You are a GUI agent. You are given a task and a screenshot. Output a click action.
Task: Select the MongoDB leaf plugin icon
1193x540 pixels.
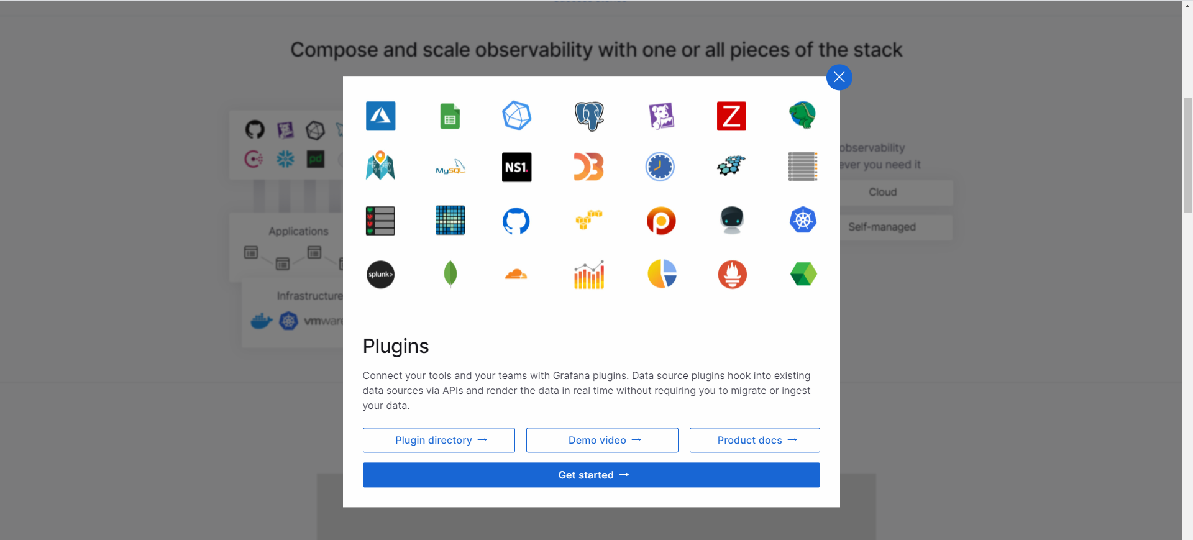click(x=450, y=273)
